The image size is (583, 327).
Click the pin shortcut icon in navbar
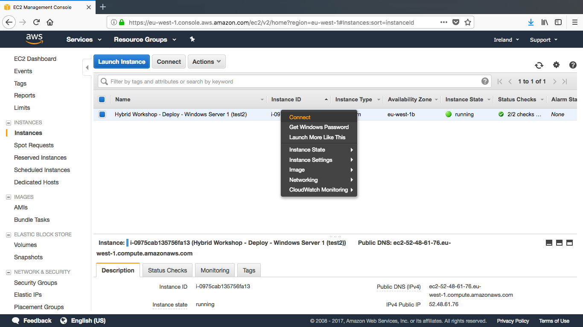tap(192, 39)
